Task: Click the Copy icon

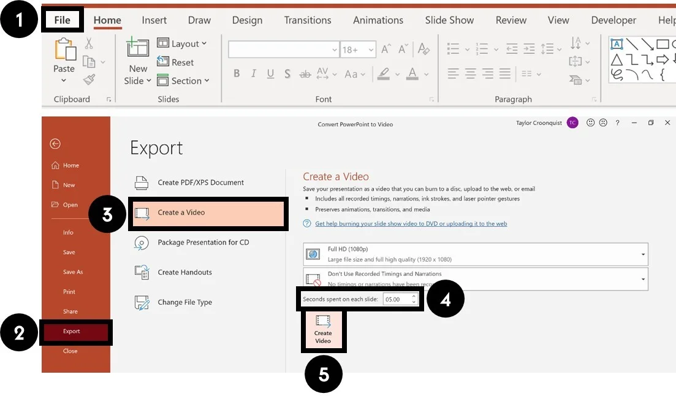Action: point(89,62)
